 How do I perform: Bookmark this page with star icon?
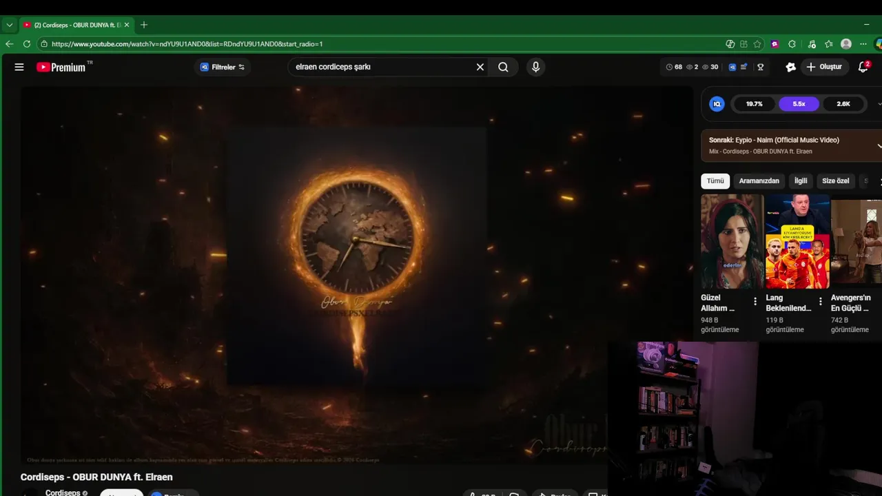[757, 43]
